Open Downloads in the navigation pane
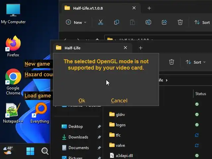Viewport: 212px width, 159px height. coord(75,137)
